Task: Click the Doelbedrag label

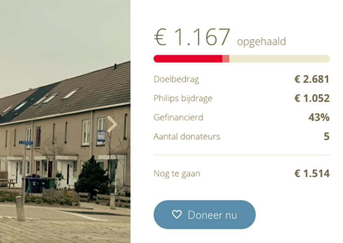Action: coord(176,79)
